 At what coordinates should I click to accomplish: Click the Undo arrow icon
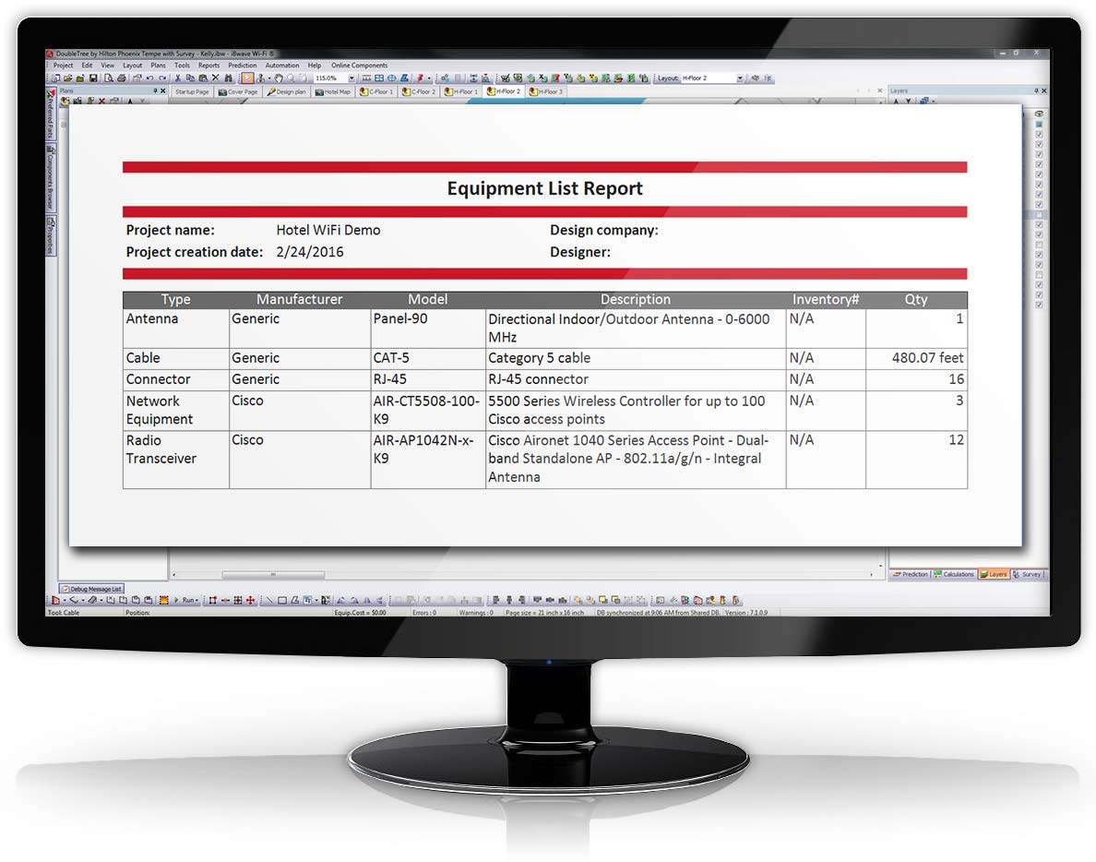point(149,78)
